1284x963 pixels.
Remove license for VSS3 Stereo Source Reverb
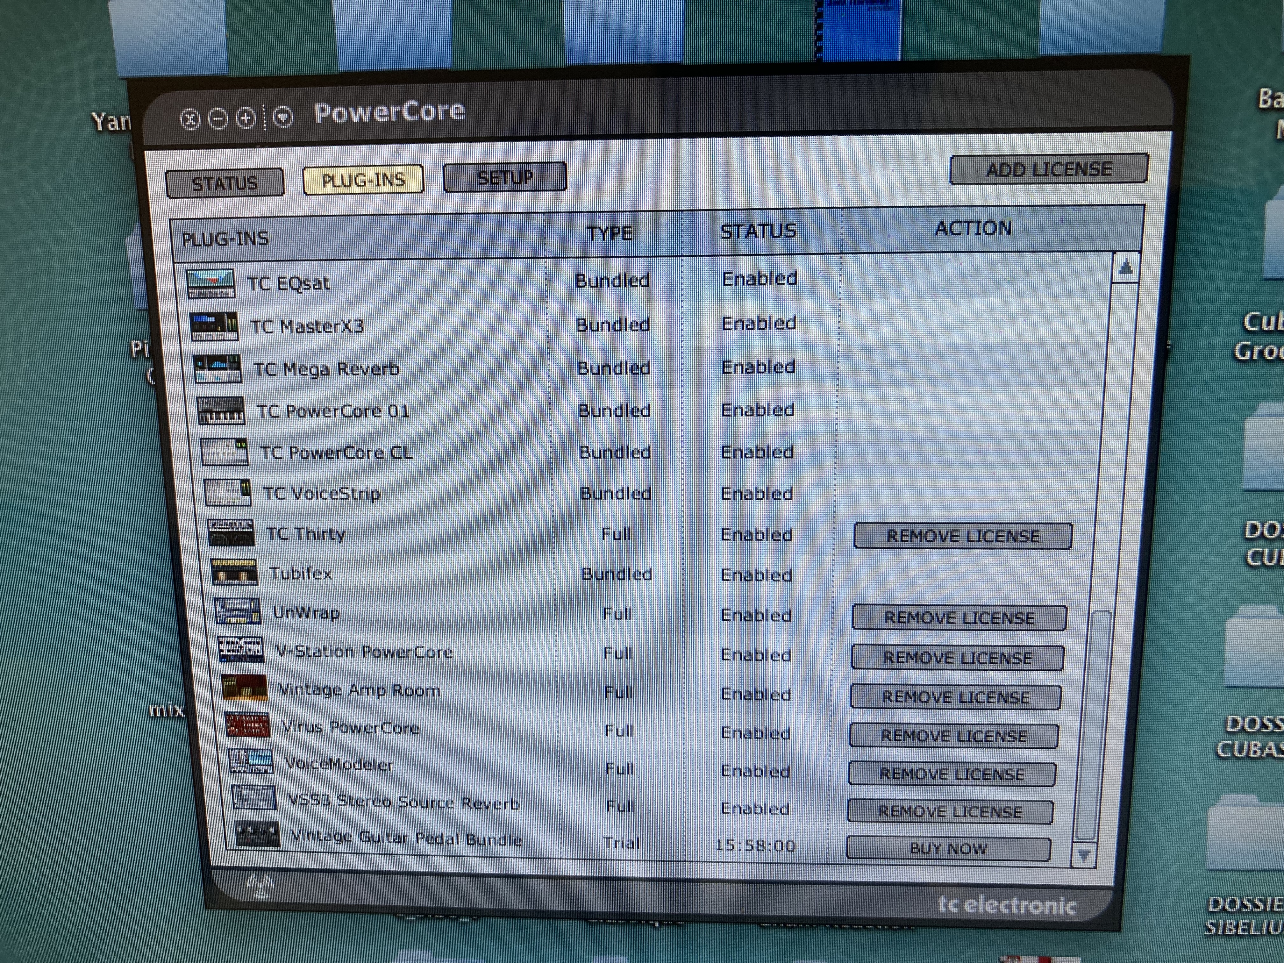950,811
